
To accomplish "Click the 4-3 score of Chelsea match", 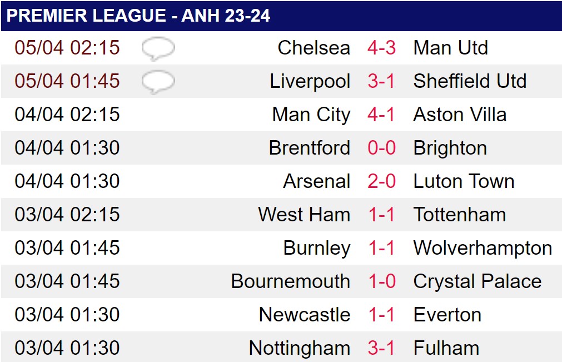I will [382, 48].
